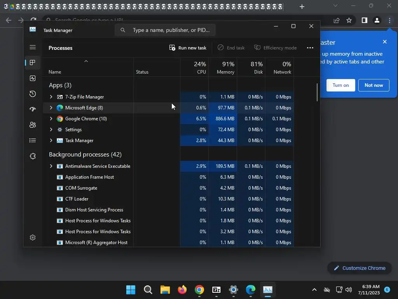This screenshot has width=398, height=299.
Task: Click the share icon in Chrome toolbar
Action: coord(337,20)
